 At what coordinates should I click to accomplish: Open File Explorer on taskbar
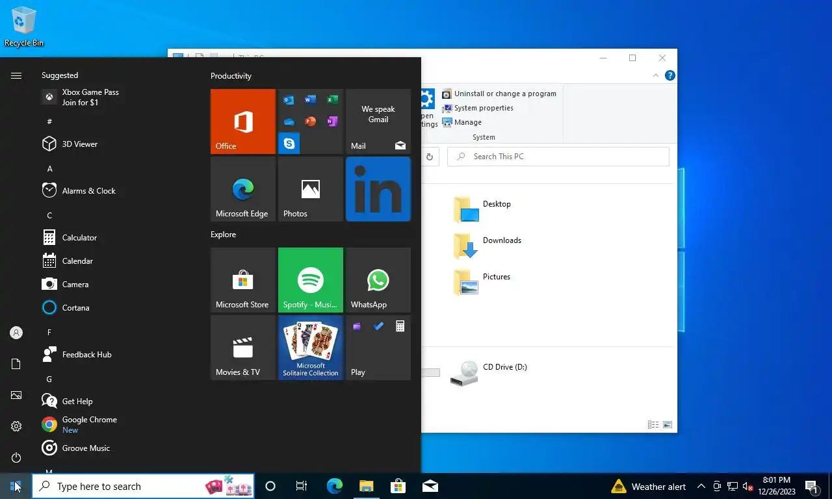[x=366, y=486]
